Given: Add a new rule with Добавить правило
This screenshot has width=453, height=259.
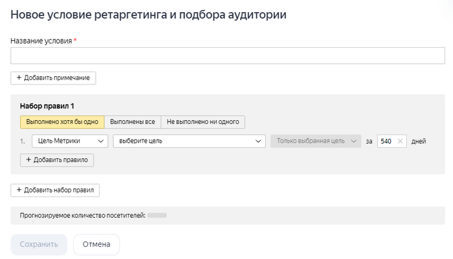Looking at the screenshot, I should (x=57, y=160).
